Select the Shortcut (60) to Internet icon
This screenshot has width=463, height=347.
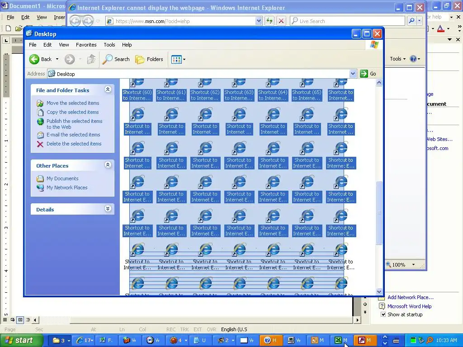(137, 90)
